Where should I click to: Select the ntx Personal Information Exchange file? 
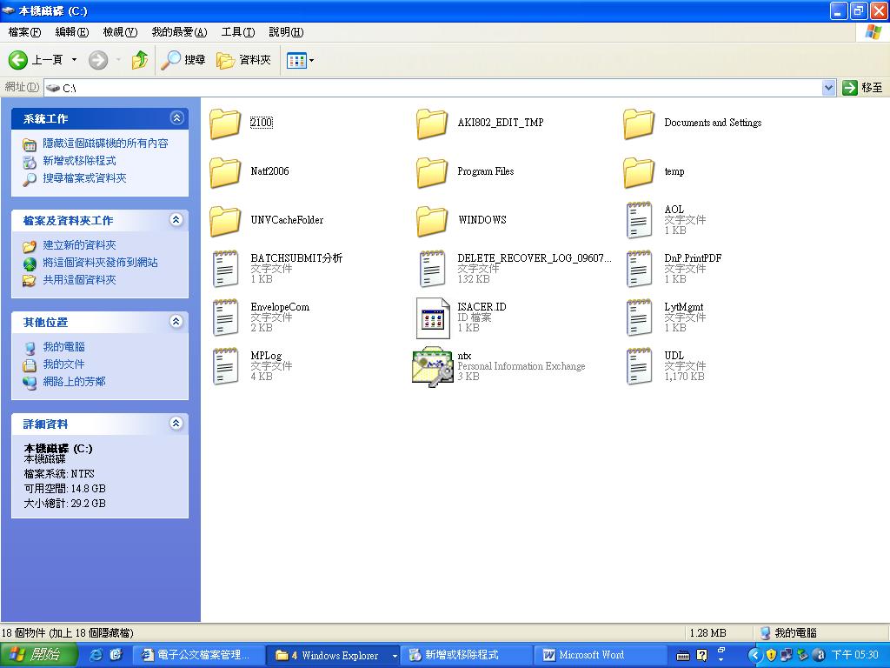coord(432,366)
